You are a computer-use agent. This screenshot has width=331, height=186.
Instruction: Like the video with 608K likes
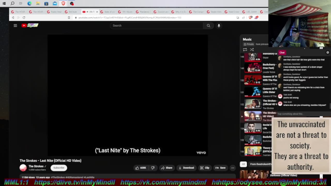[141, 168]
